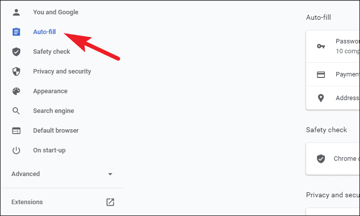Viewport: 360px width, 216px height.
Task: Expand the Advanced section arrow
Action: (x=110, y=174)
